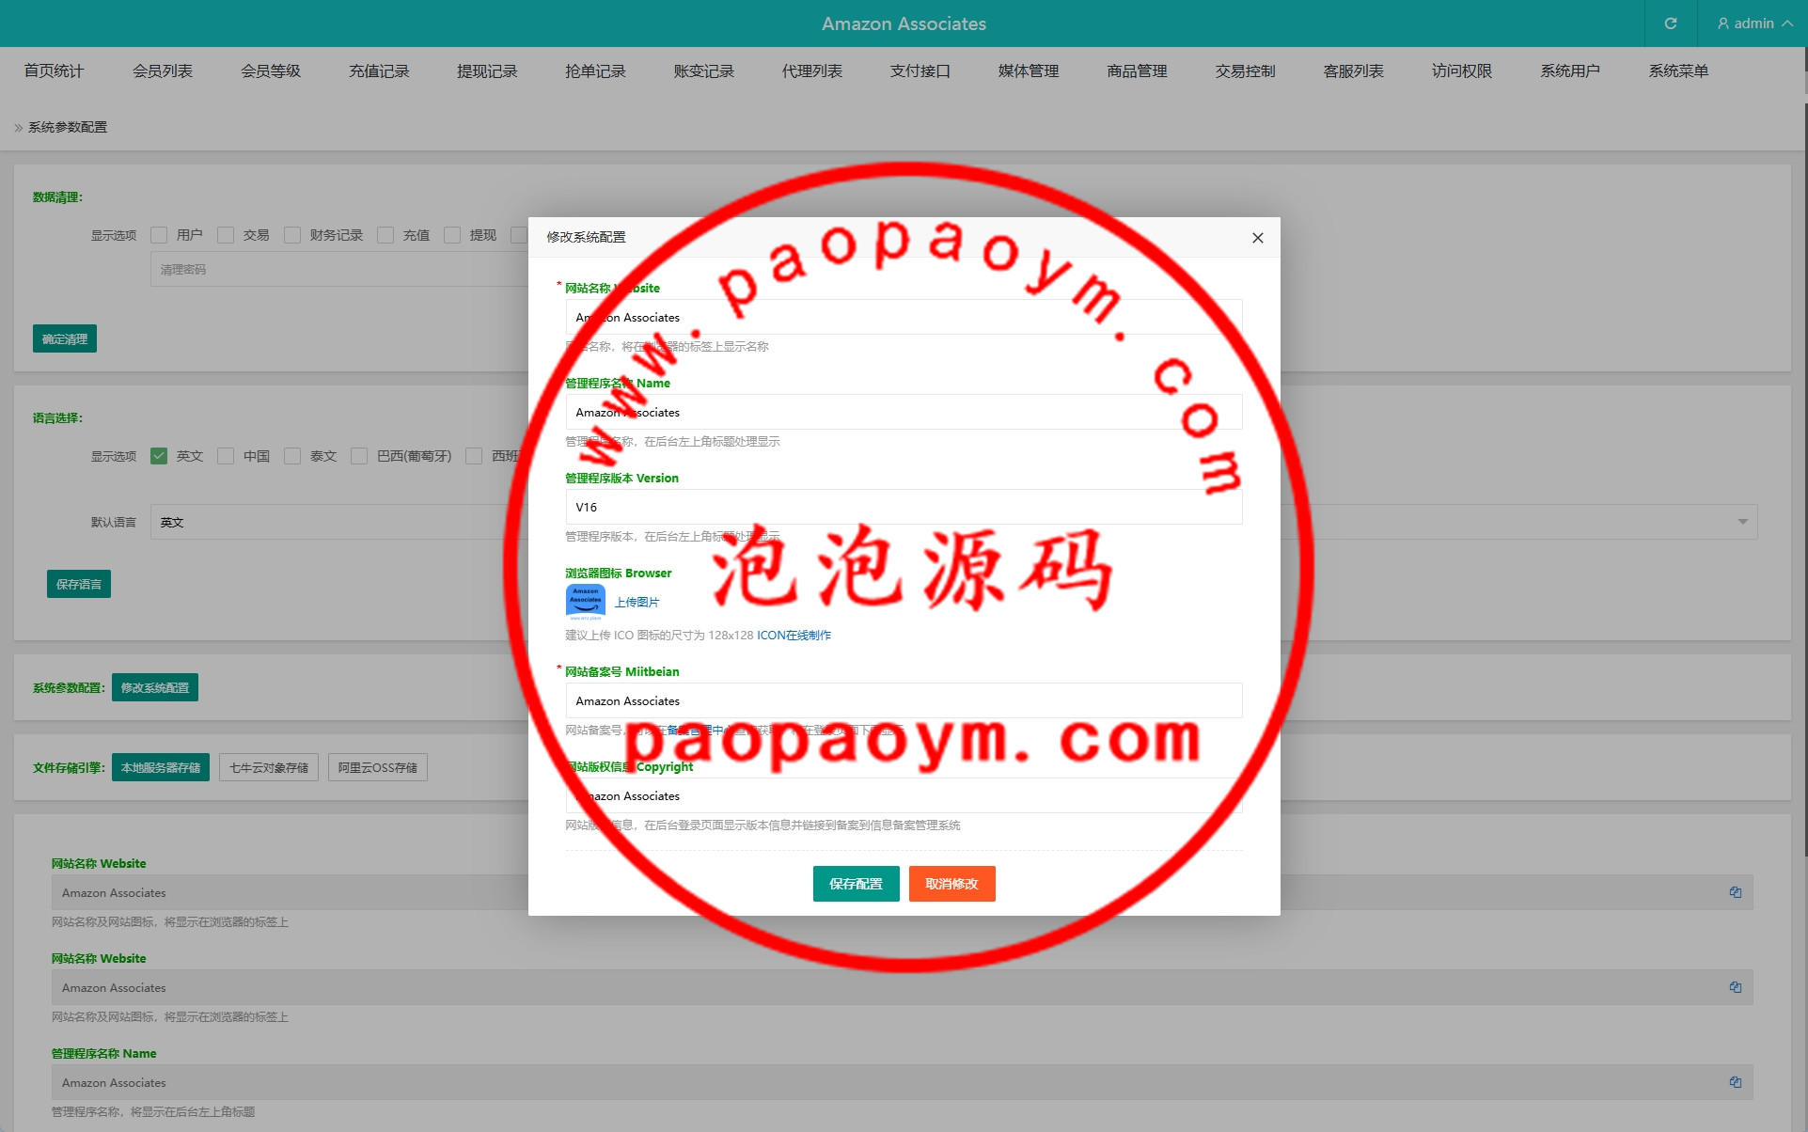Focus the dialog 网站名称 Website field
Image resolution: width=1808 pixels, height=1132 pixels.
click(x=904, y=317)
